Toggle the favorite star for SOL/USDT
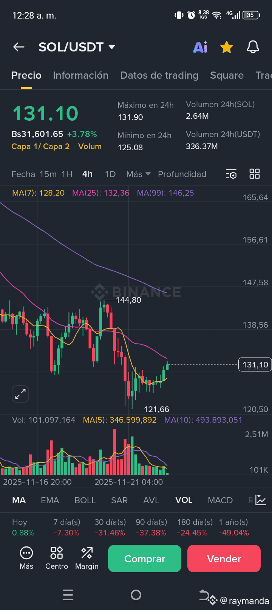Viewport: 272px width, 610px height. (226, 47)
